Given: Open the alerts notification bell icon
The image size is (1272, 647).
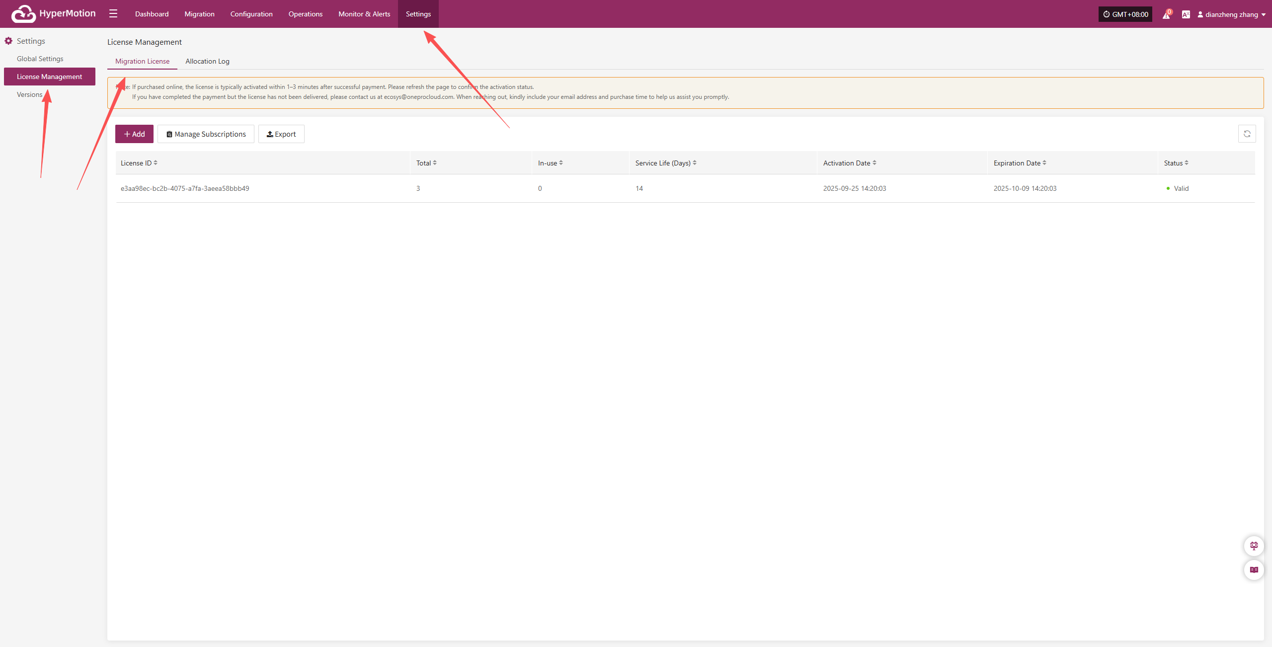Looking at the screenshot, I should [1166, 14].
